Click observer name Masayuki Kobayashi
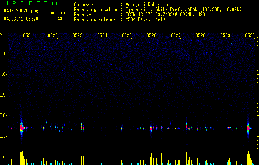The height and width of the screenshot is (165, 259). [148, 5]
